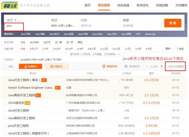Open company "前程无忧" 51job.com（上海）
This screenshot has height=137, width=189.
86,111
